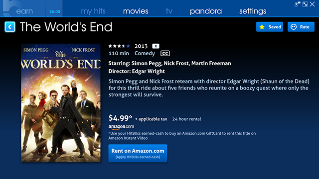Click the R rating badge
Image resolution: width=319 pixels, height=179 pixels.
pyautogui.click(x=156, y=46)
